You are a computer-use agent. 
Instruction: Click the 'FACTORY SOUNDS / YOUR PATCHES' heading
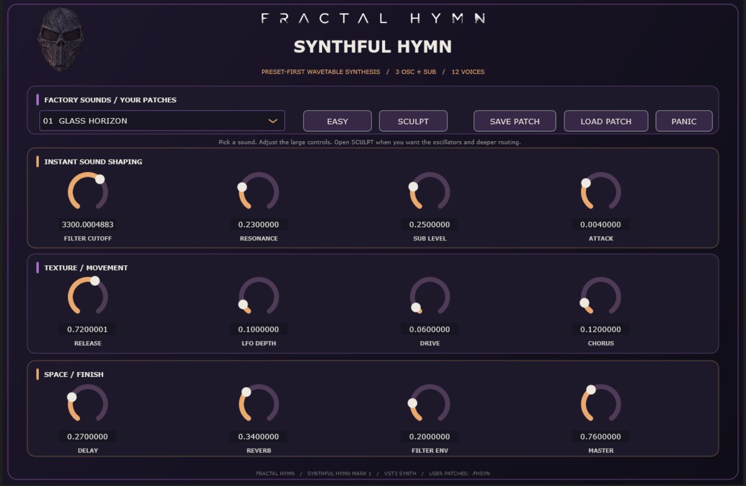[110, 100]
